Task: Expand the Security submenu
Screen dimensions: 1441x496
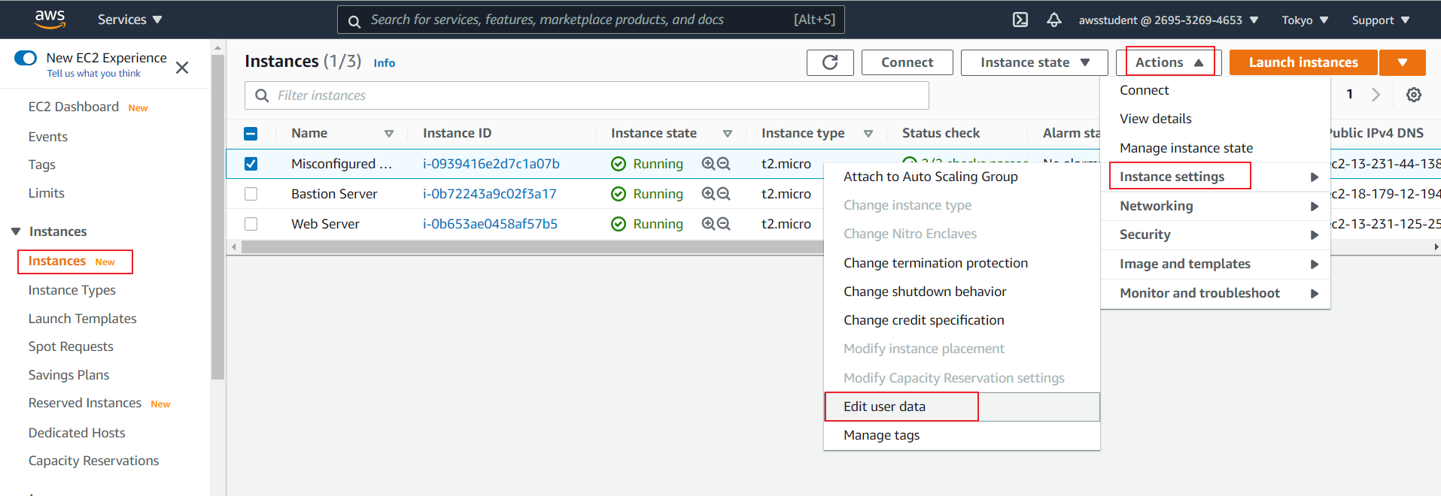Action: pos(1215,234)
